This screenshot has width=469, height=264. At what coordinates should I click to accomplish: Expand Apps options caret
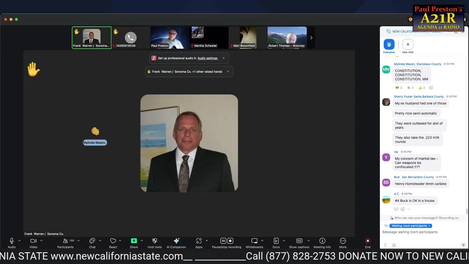coord(207,241)
